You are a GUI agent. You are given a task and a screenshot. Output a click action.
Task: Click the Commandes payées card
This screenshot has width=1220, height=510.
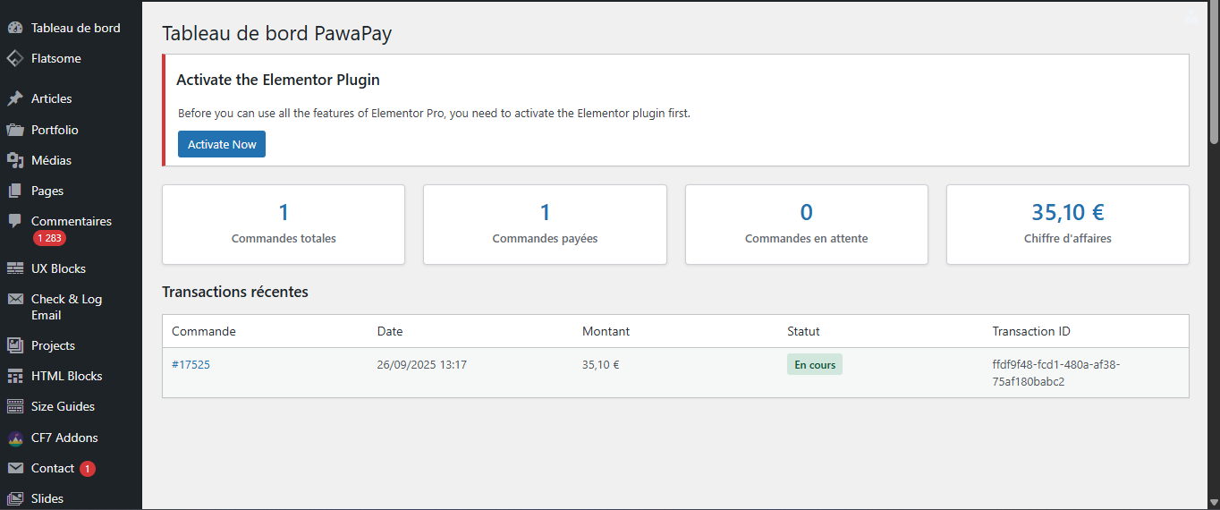click(545, 225)
